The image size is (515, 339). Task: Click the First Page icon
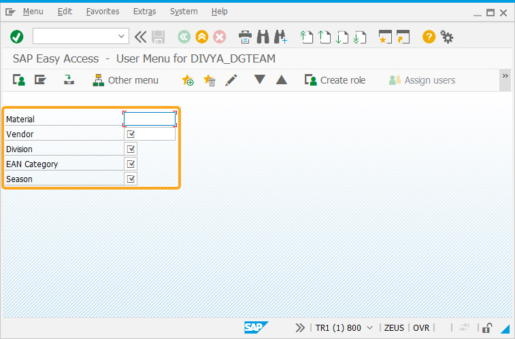click(x=306, y=37)
